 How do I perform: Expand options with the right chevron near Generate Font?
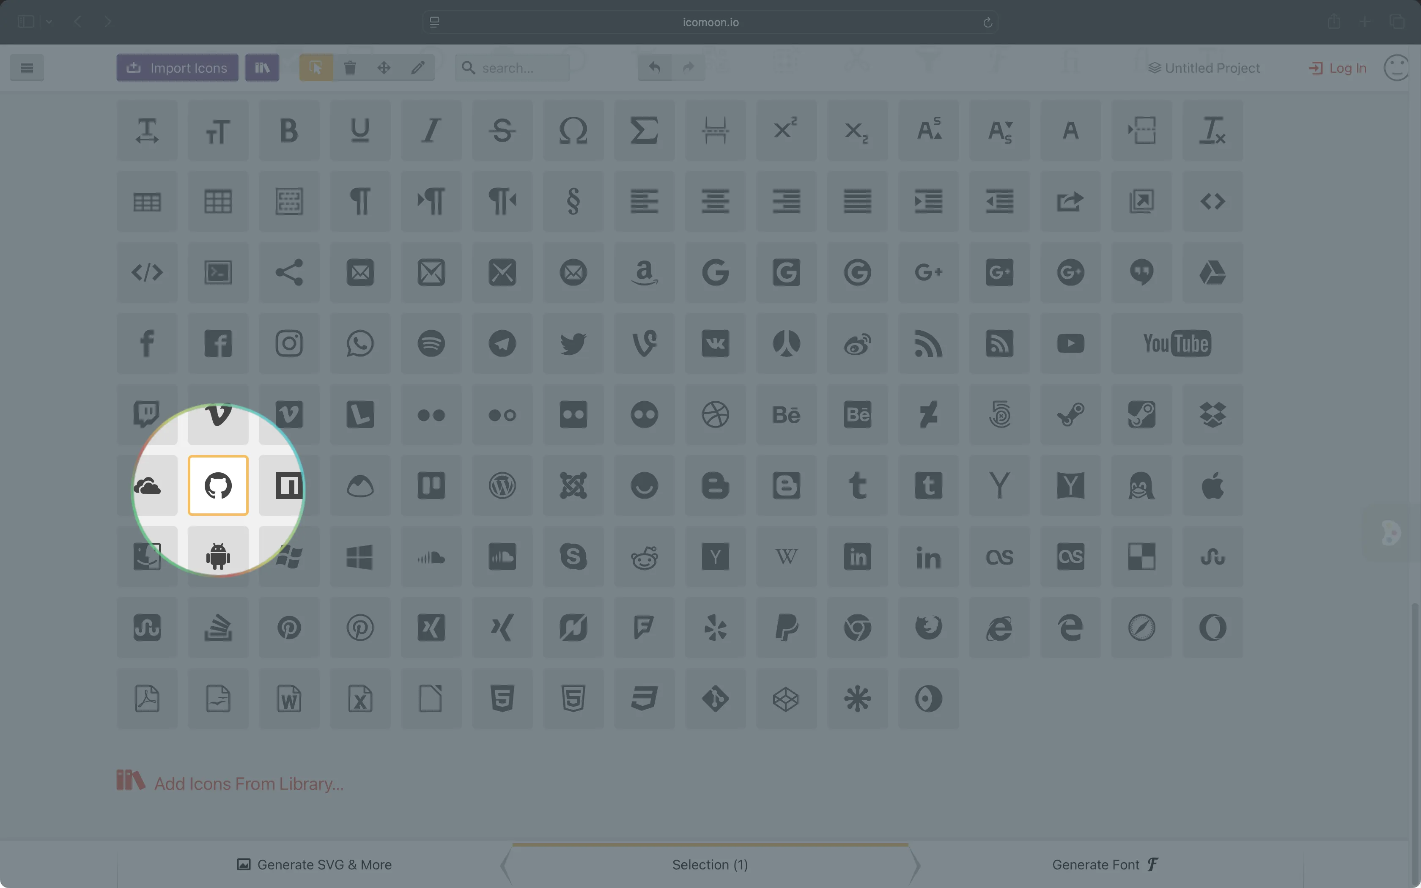[x=914, y=864]
